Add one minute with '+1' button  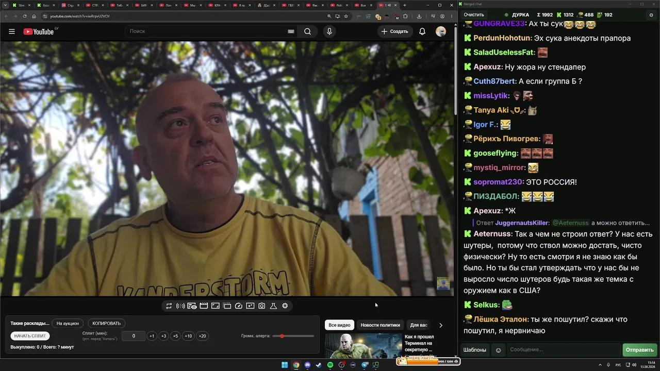pyautogui.click(x=152, y=336)
